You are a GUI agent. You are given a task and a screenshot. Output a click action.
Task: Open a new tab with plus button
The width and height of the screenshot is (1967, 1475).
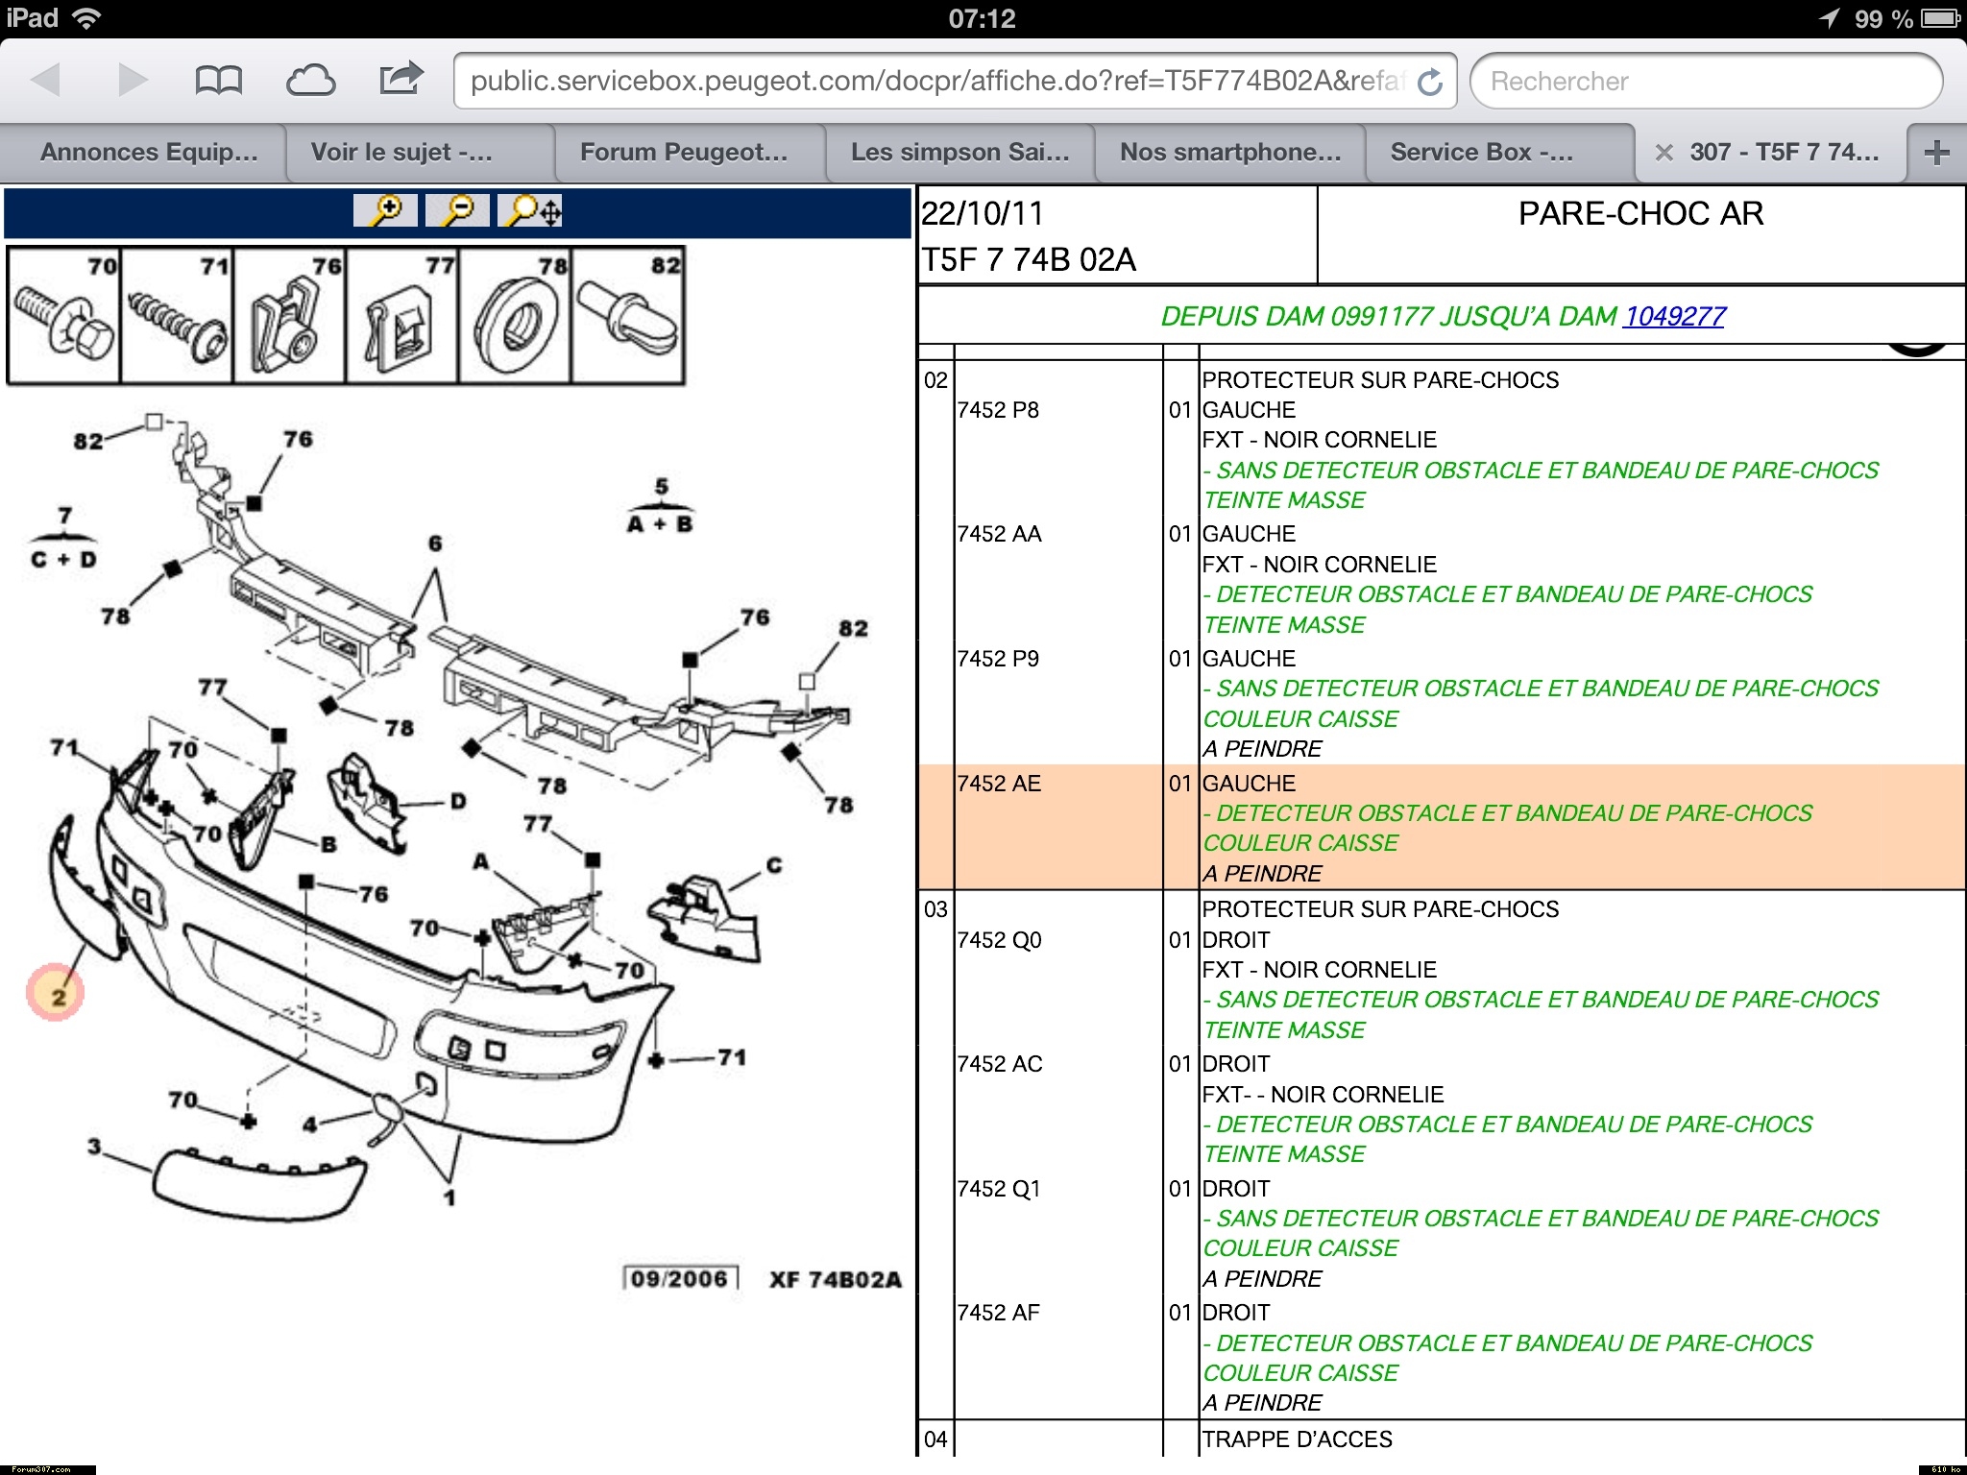(1936, 152)
